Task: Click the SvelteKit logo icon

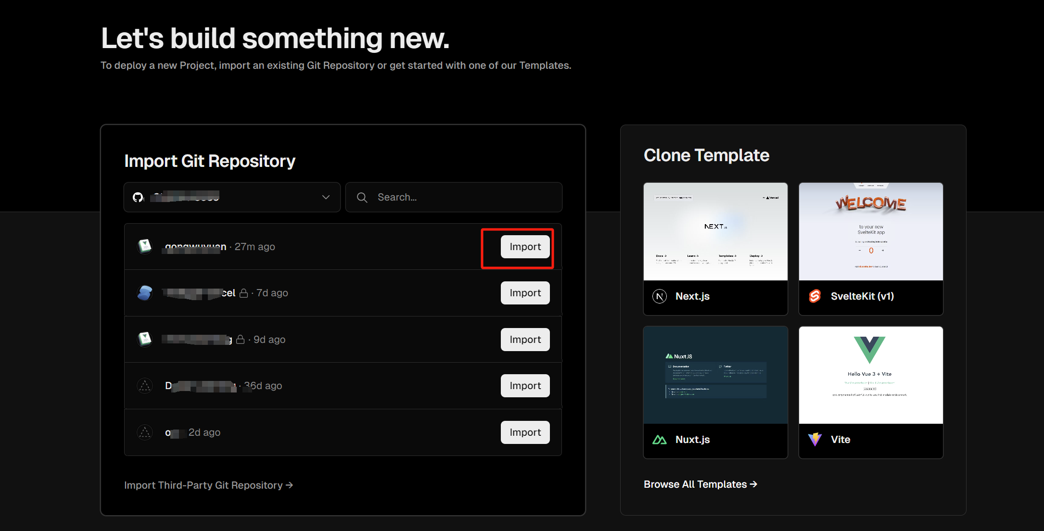Action: (x=815, y=296)
